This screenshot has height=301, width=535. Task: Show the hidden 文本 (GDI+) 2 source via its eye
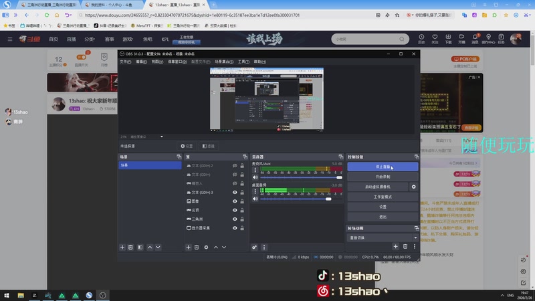(235, 165)
